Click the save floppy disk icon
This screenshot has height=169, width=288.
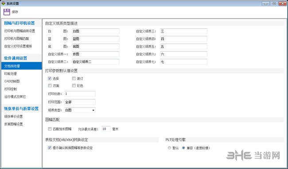7,12
